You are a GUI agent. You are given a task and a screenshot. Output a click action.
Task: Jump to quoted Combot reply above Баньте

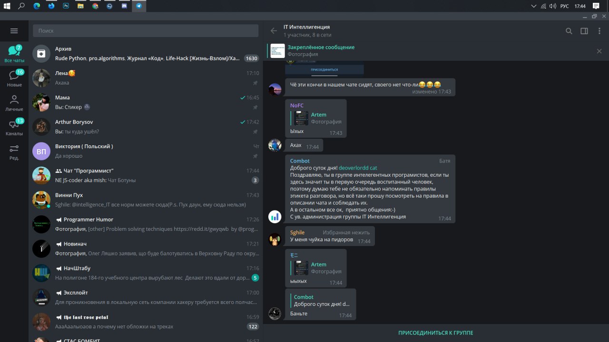click(320, 301)
